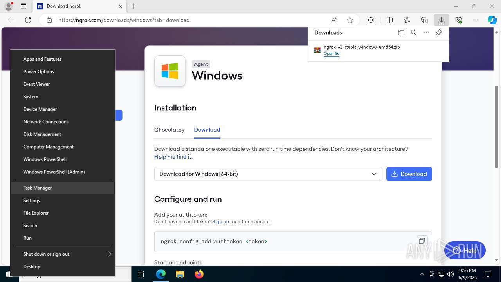
Task: Open the notification center icon
Action: click(488, 274)
